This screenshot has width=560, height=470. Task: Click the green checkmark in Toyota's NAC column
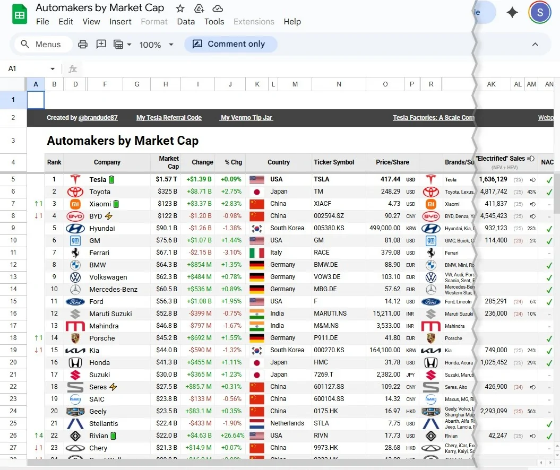point(549,192)
